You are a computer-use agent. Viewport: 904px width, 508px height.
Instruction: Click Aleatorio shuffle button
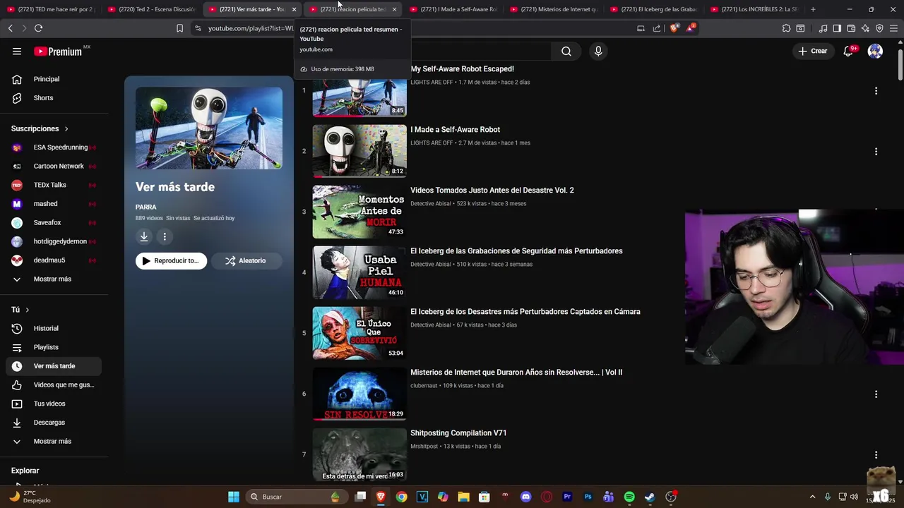[246, 261]
